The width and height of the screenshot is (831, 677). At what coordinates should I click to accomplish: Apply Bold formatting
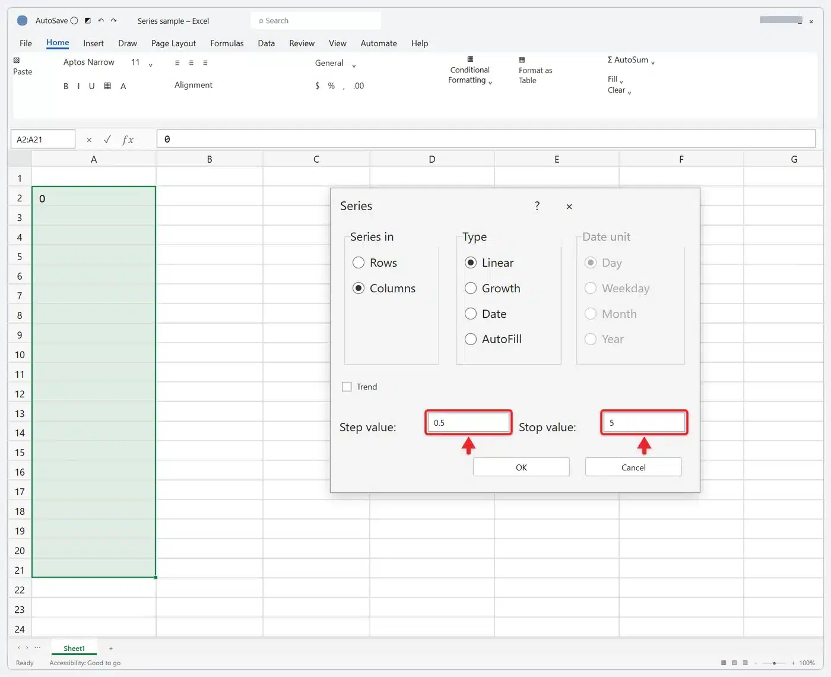pos(66,86)
